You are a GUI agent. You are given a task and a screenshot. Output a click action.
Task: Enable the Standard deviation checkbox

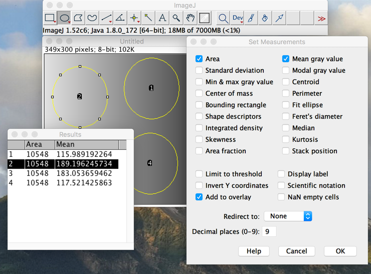point(199,70)
